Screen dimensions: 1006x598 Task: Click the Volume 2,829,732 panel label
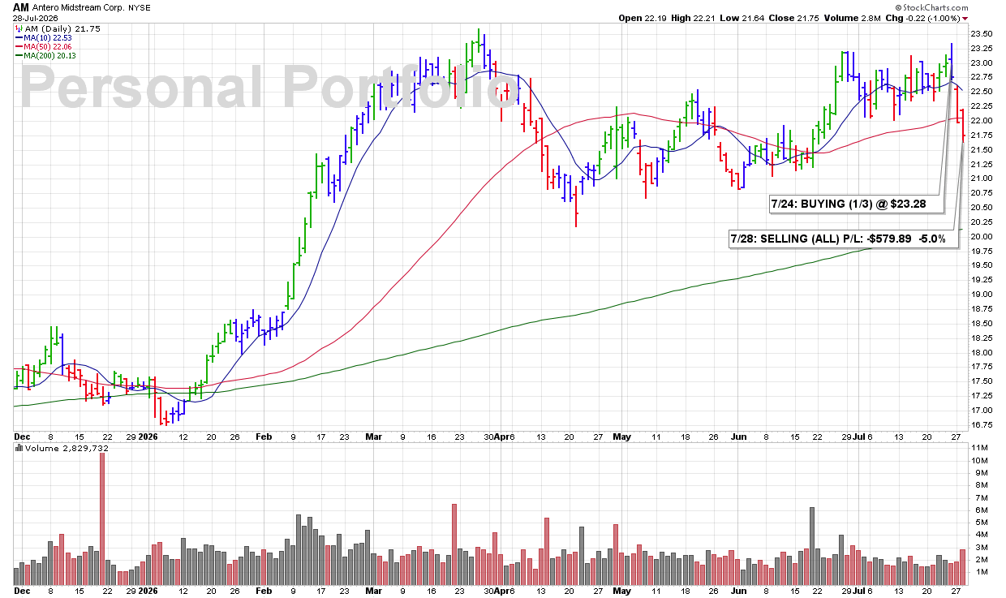point(67,448)
